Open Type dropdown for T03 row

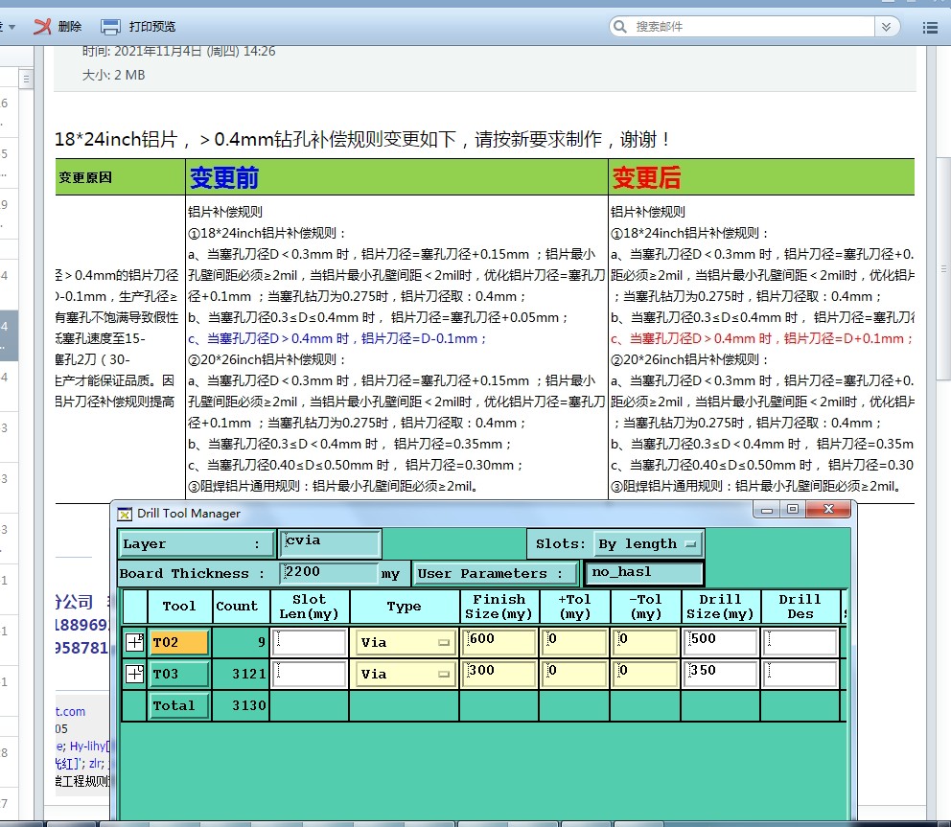[405, 674]
